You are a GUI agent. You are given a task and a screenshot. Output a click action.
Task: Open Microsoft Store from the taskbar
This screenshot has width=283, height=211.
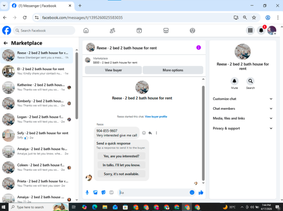(125, 207)
